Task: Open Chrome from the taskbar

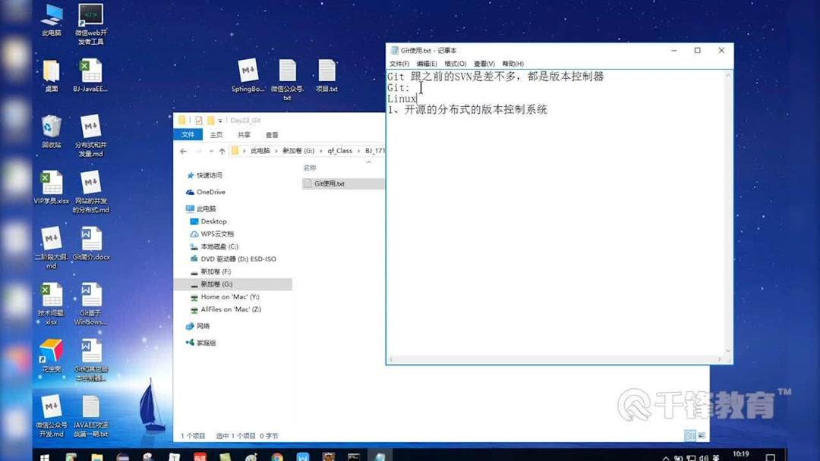Action: 276,456
